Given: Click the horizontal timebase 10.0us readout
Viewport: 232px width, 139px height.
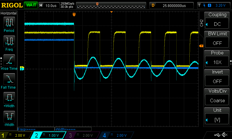Looking at the screenshot, I should (x=51, y=6).
